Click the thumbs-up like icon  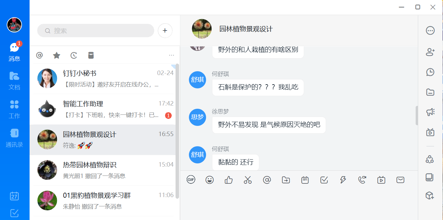[229, 180]
